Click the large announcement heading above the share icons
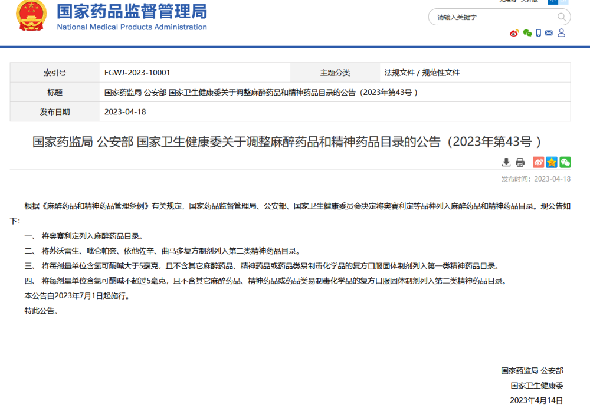 point(287,142)
